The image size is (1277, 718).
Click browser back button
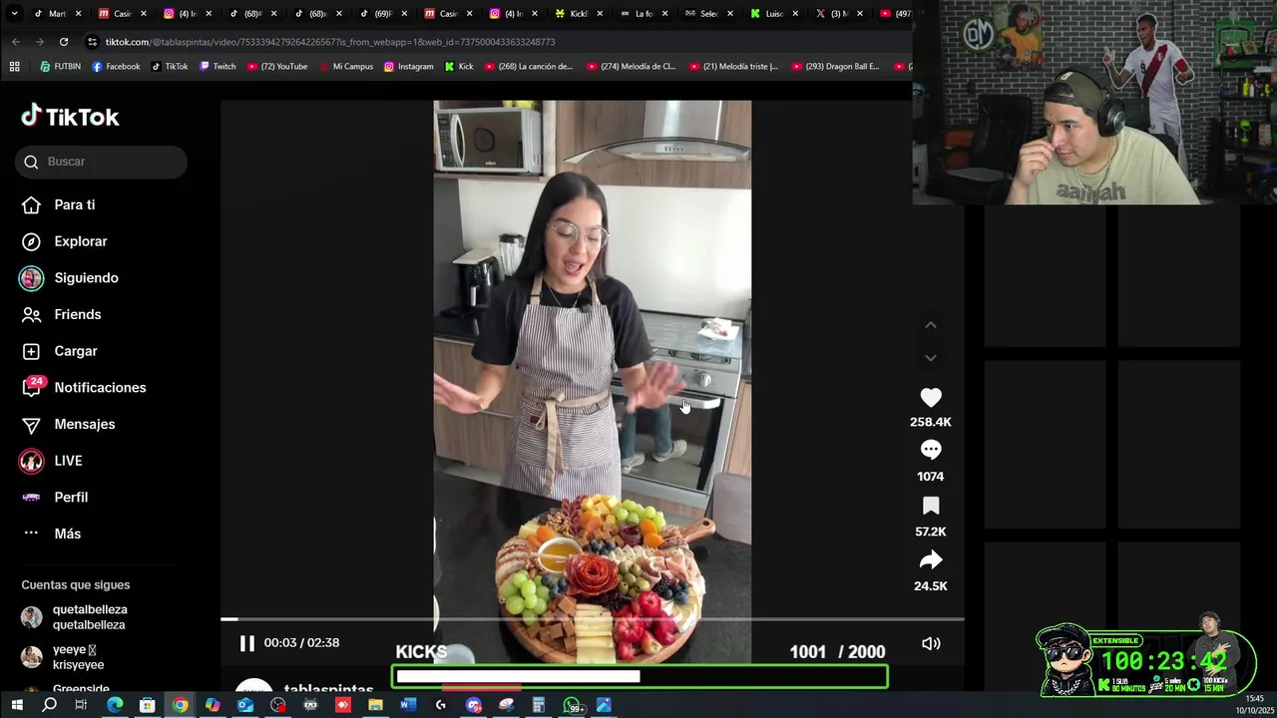(15, 42)
